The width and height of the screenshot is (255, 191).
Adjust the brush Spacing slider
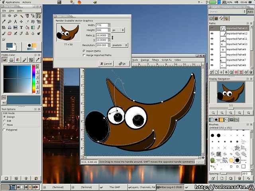230,173
